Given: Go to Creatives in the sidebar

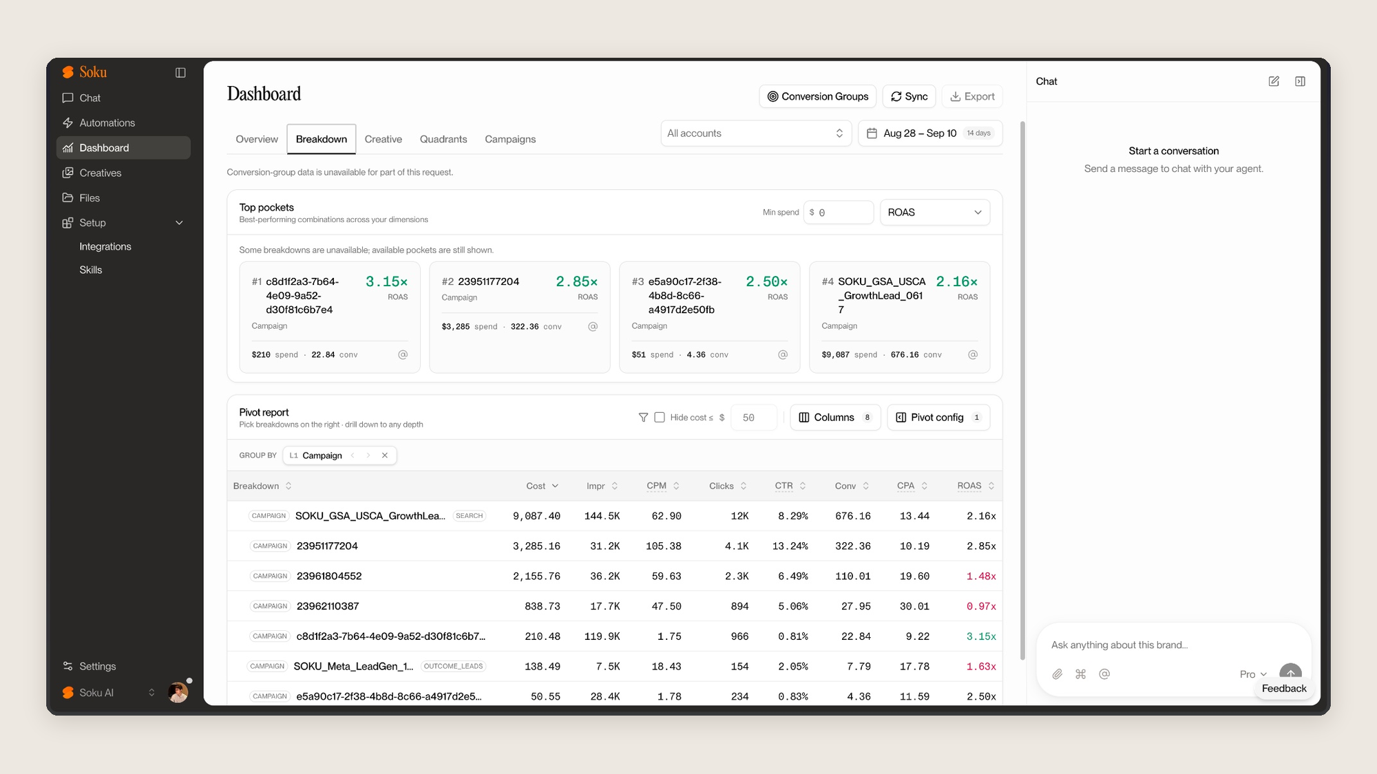Looking at the screenshot, I should (x=123, y=173).
